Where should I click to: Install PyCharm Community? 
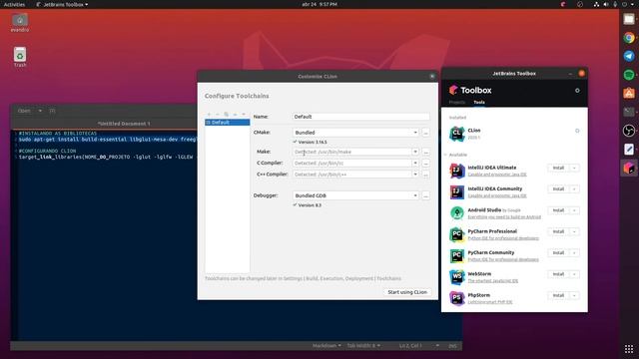558,252
